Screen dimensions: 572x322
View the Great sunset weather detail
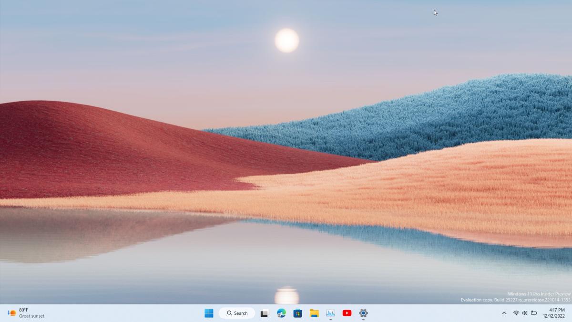31,316
